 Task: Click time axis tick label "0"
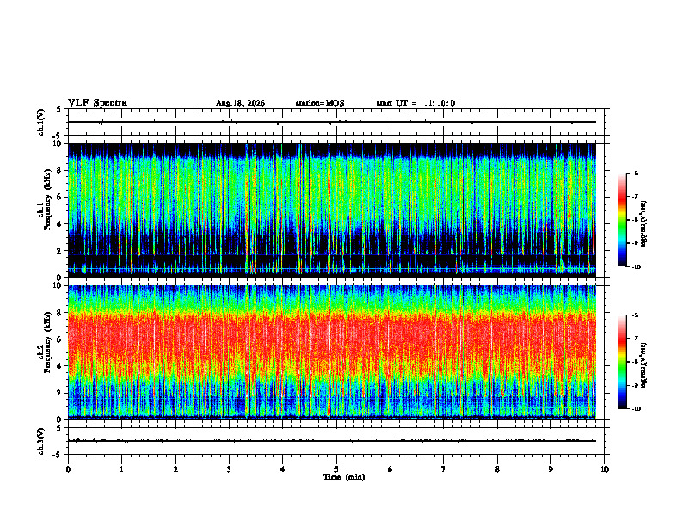pos(68,469)
